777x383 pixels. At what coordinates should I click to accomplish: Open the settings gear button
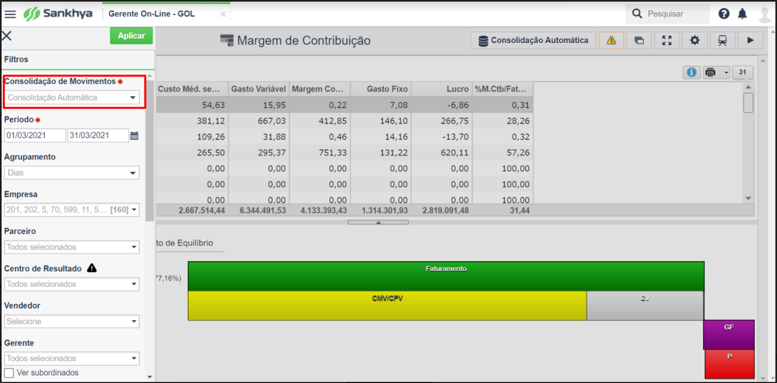point(695,40)
